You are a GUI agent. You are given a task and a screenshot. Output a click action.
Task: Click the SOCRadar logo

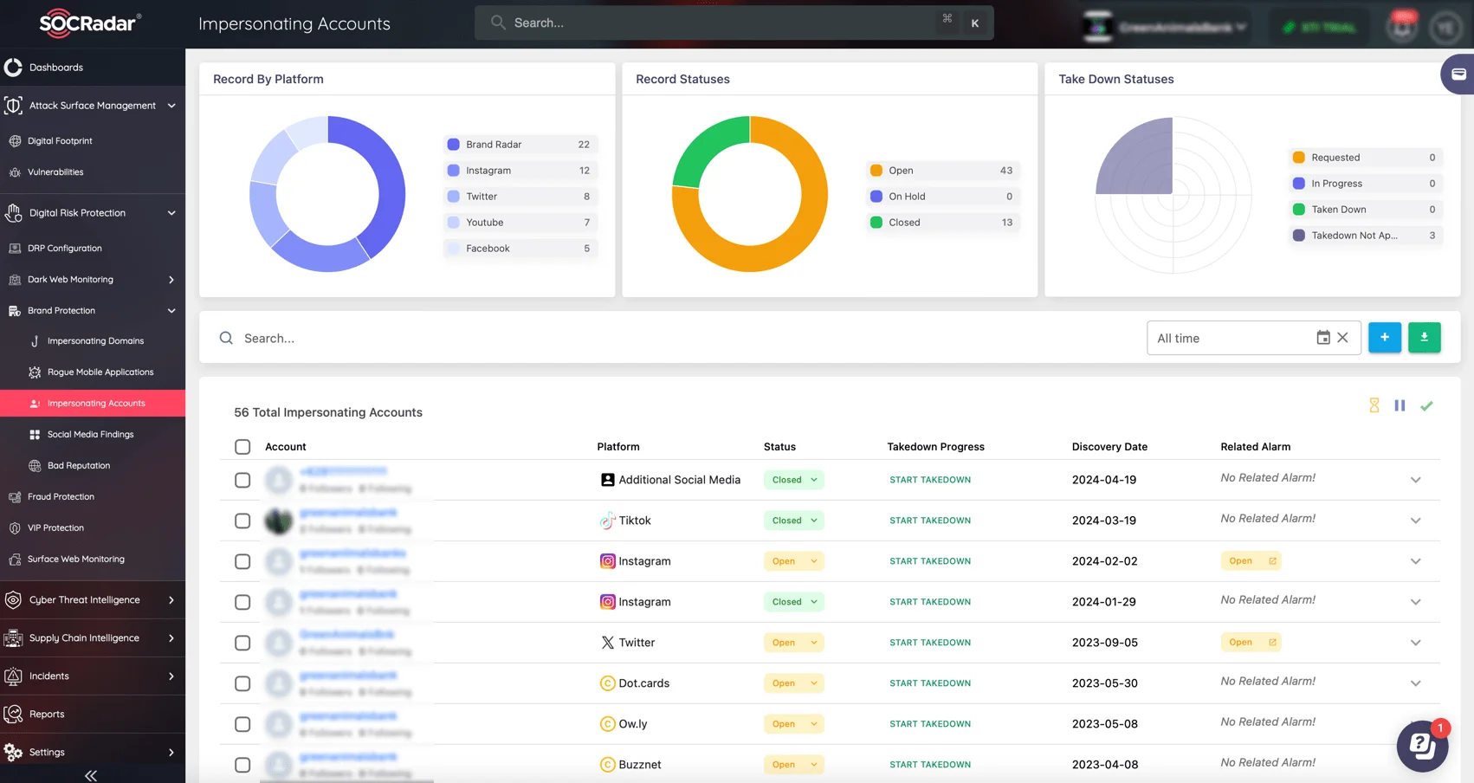click(90, 23)
